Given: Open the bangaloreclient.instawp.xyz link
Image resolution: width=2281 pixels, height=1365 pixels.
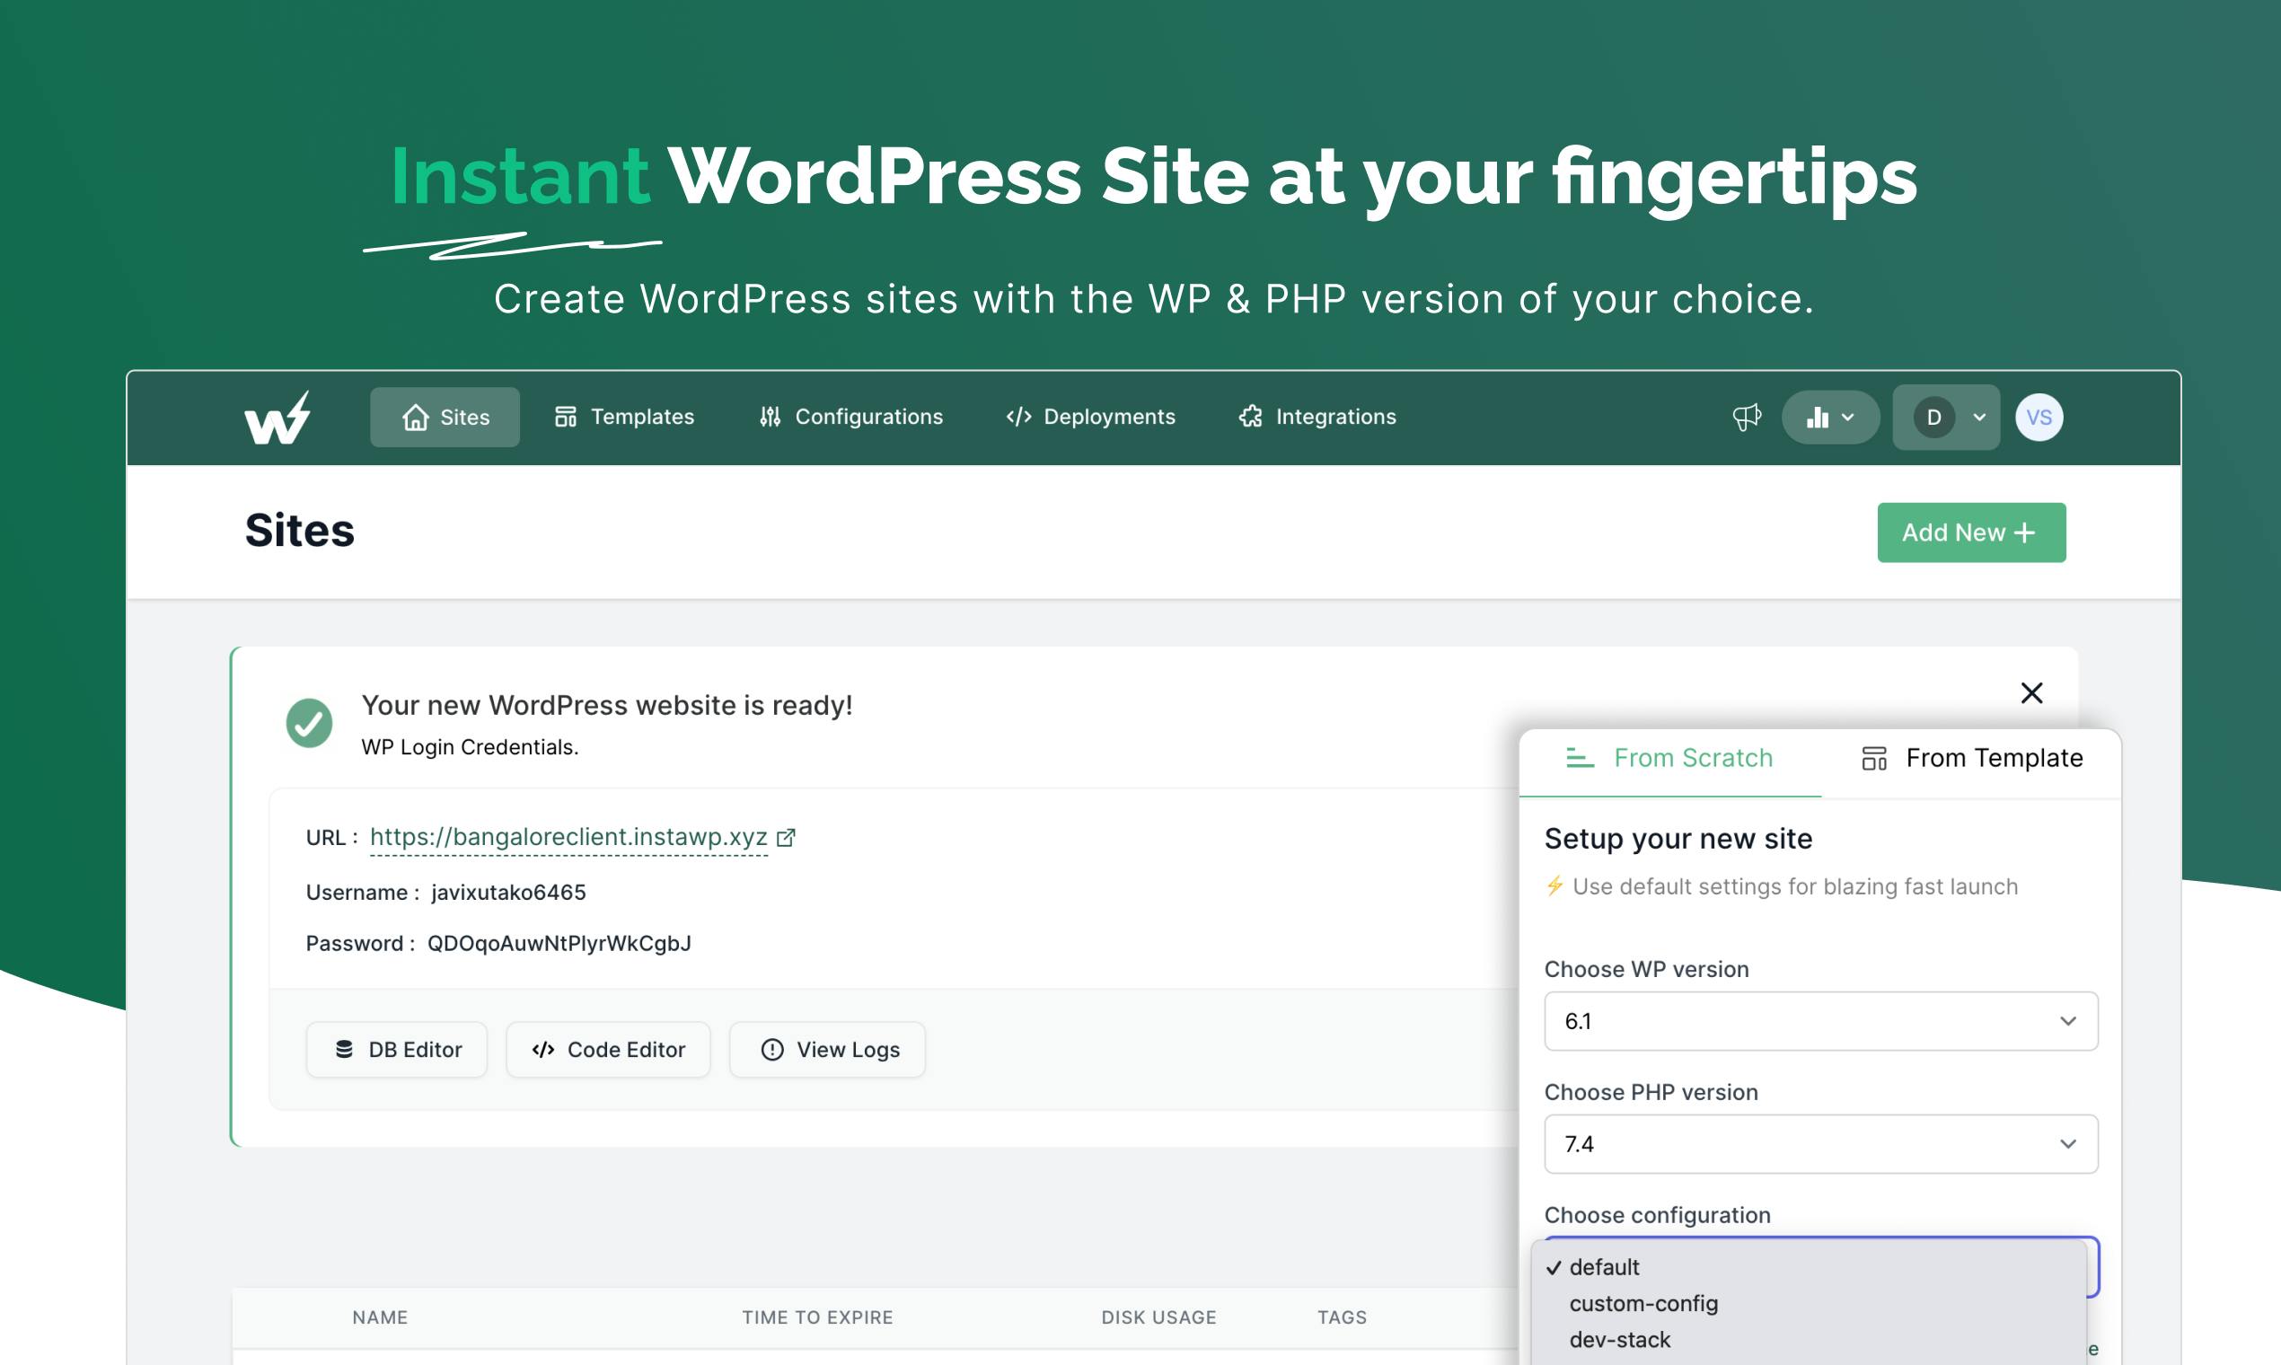Looking at the screenshot, I should pos(568,838).
